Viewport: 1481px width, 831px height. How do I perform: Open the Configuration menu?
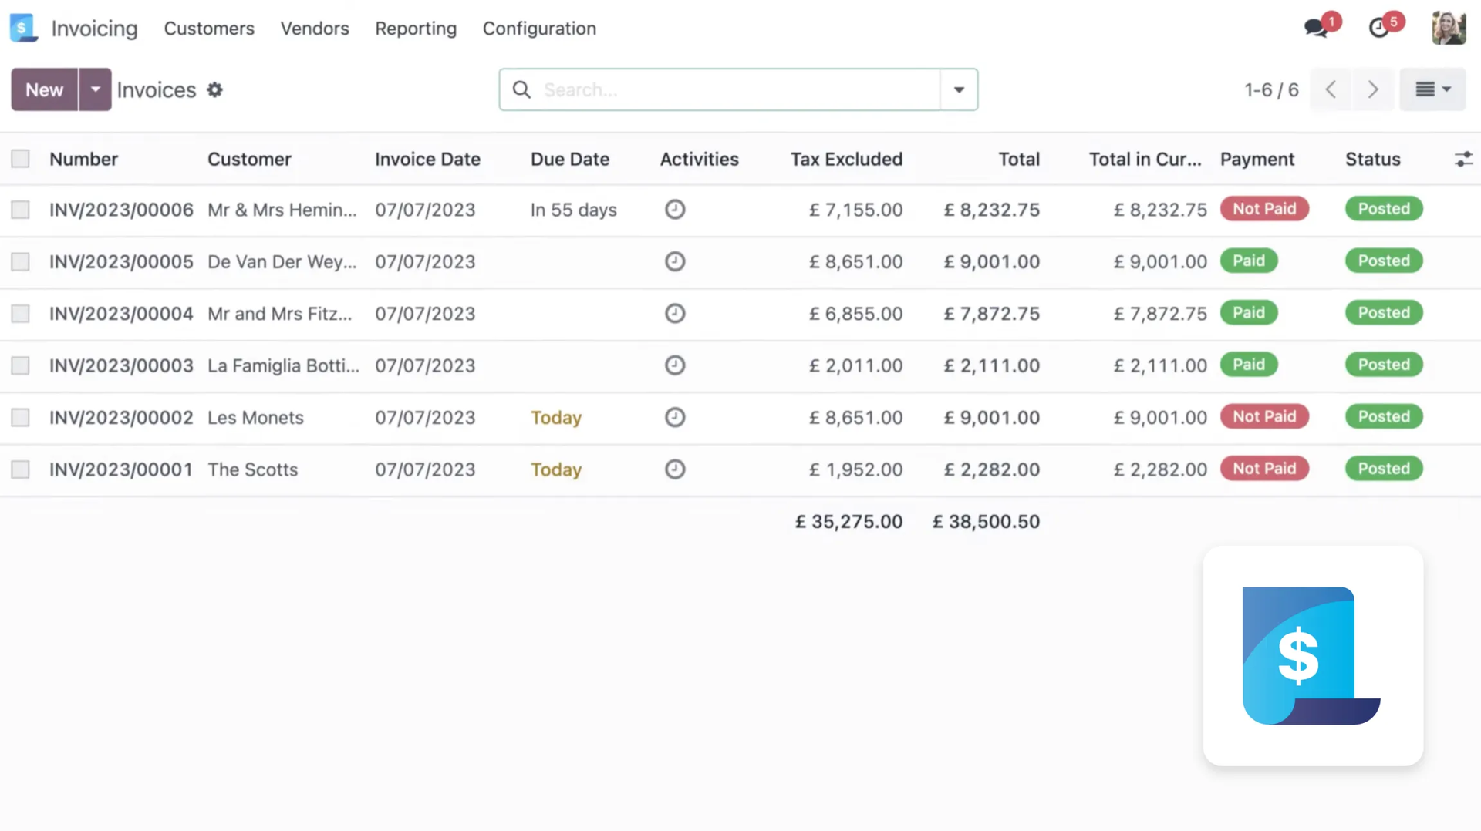(539, 29)
